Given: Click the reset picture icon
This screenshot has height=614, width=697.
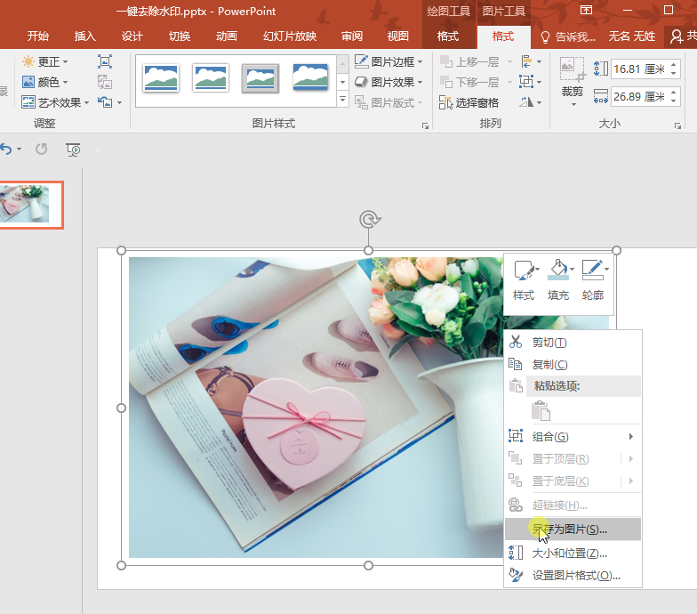Looking at the screenshot, I should point(105,102).
